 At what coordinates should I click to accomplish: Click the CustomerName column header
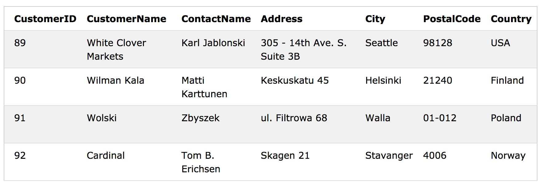click(126, 19)
